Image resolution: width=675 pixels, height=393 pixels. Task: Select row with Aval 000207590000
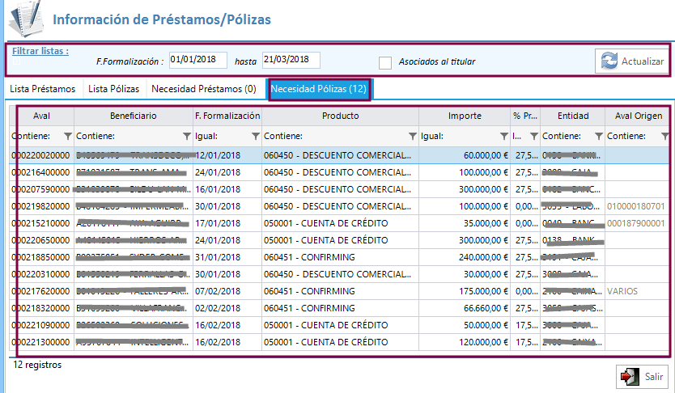click(x=339, y=189)
